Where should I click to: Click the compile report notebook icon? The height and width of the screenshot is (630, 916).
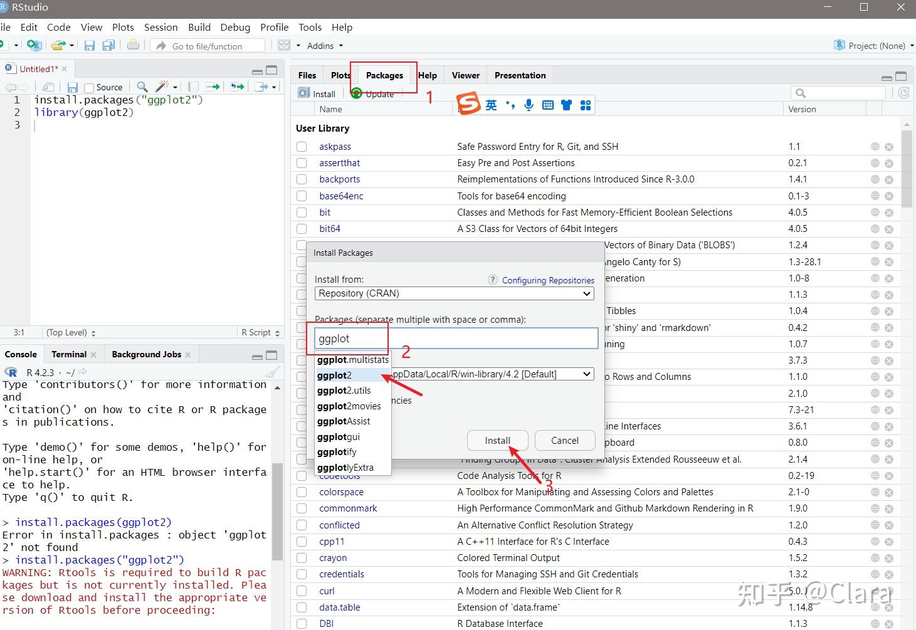pyautogui.click(x=193, y=87)
